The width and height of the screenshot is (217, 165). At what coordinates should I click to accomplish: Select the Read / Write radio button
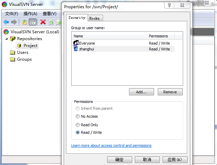point(78,132)
